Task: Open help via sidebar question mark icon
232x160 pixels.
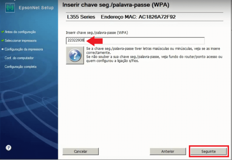Action: pos(9,148)
